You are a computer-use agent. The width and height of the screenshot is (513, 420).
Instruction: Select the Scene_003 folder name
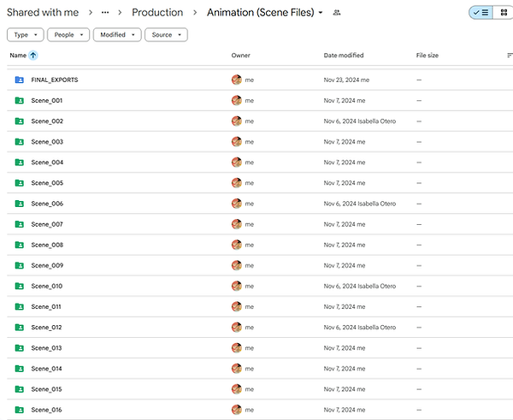[47, 142]
